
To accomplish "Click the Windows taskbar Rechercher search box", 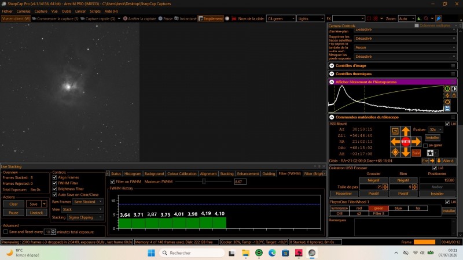I will click(192, 253).
